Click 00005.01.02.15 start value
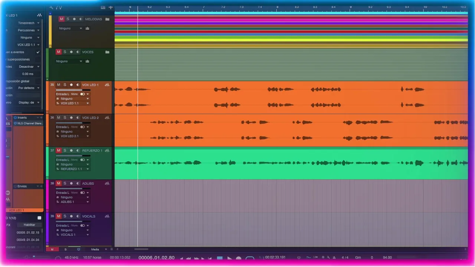This screenshot has height=267, width=475. [28, 233]
